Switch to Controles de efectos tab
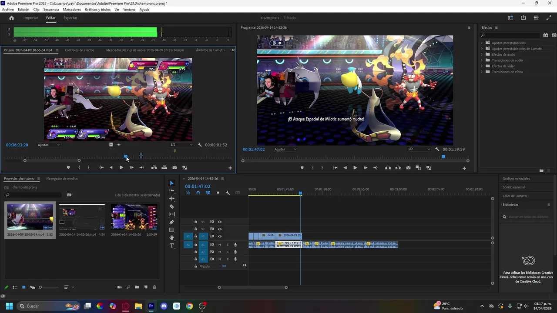Image resolution: width=557 pixels, height=313 pixels. pyautogui.click(x=79, y=50)
